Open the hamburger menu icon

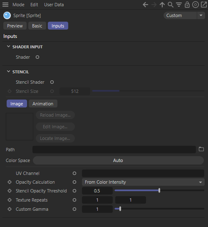pos(5,5)
